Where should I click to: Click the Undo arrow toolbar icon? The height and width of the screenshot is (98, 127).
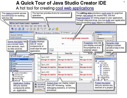pyautogui.click(x=41, y=29)
